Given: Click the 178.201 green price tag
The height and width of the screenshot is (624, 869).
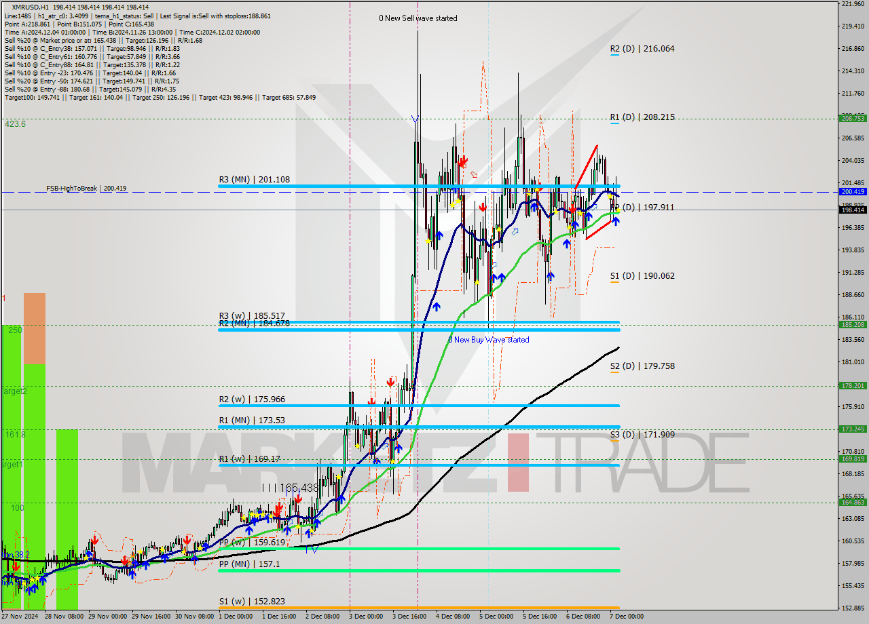Looking at the screenshot, I should pyautogui.click(x=853, y=385).
